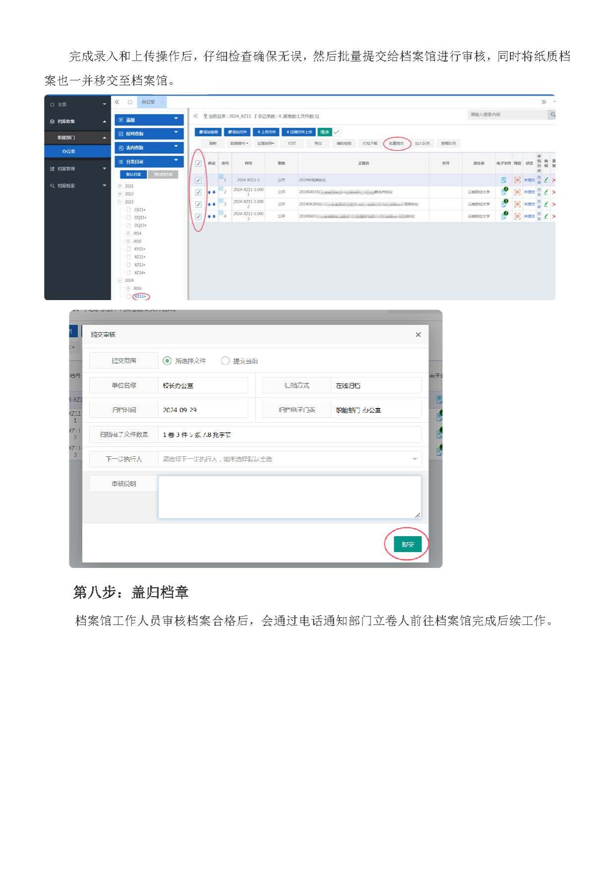Click the green 提交 button in the dialog
Image resolution: width=615 pixels, height=870 pixels.
tap(407, 544)
